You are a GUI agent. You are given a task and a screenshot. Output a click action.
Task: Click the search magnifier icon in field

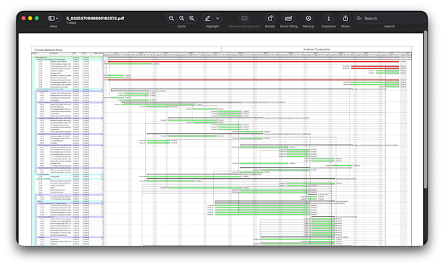click(x=359, y=18)
